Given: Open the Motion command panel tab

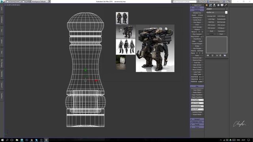Looking at the screenshot, I should click(x=218, y=5).
